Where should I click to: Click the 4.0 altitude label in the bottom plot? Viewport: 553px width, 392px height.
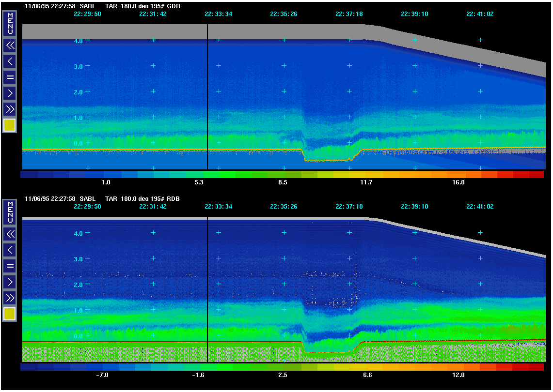pos(78,233)
